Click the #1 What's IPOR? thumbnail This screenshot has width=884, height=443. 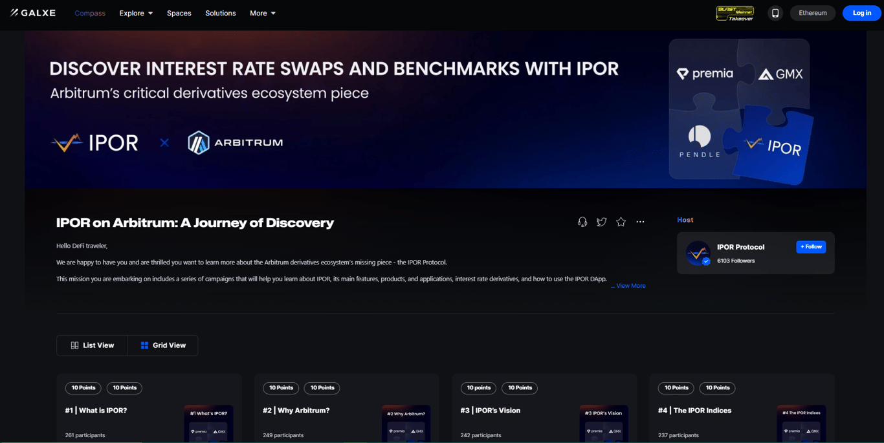pyautogui.click(x=208, y=424)
